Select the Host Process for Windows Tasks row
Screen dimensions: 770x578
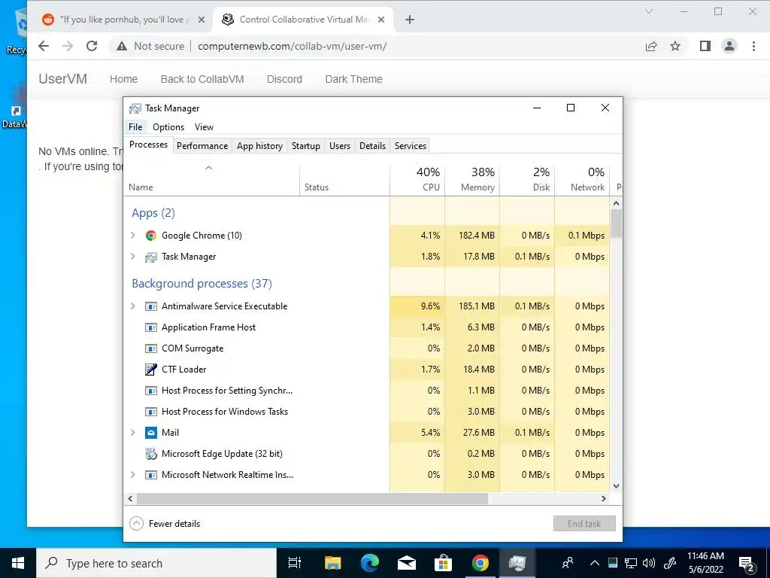(367, 412)
